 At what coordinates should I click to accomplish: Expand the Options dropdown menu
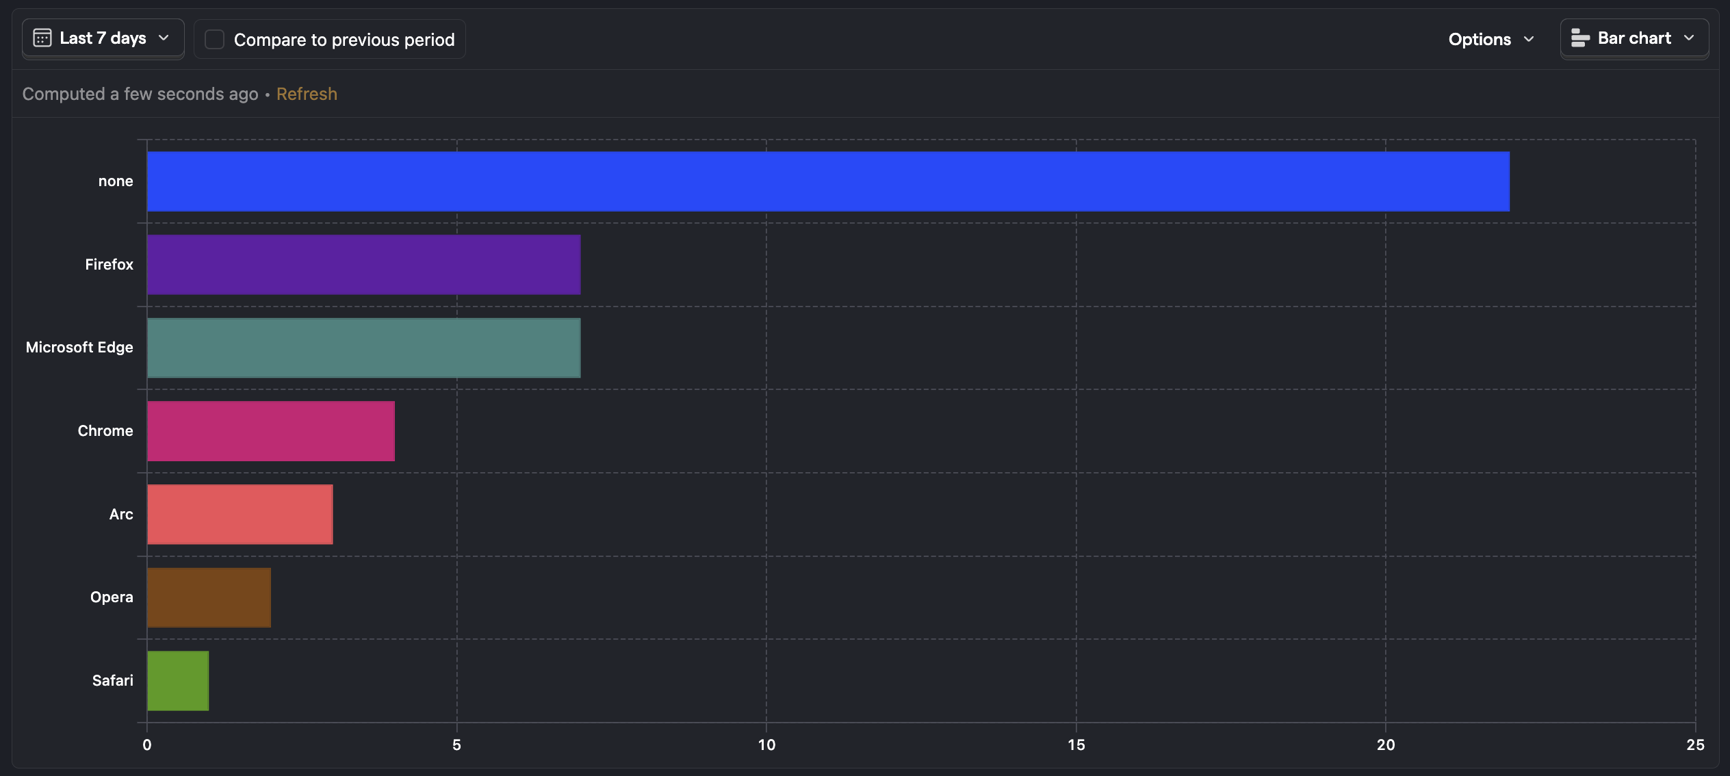pos(1491,40)
